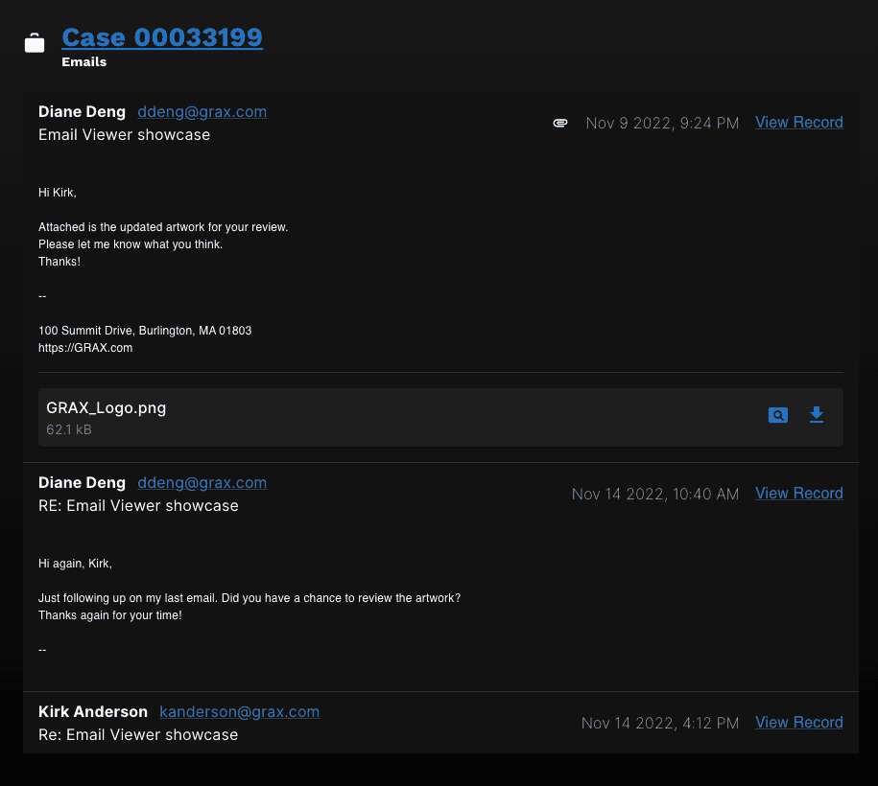878x786 pixels.
Task: Click the Nov 14 2022, 10:40 AM timestamp
Action: tap(655, 494)
